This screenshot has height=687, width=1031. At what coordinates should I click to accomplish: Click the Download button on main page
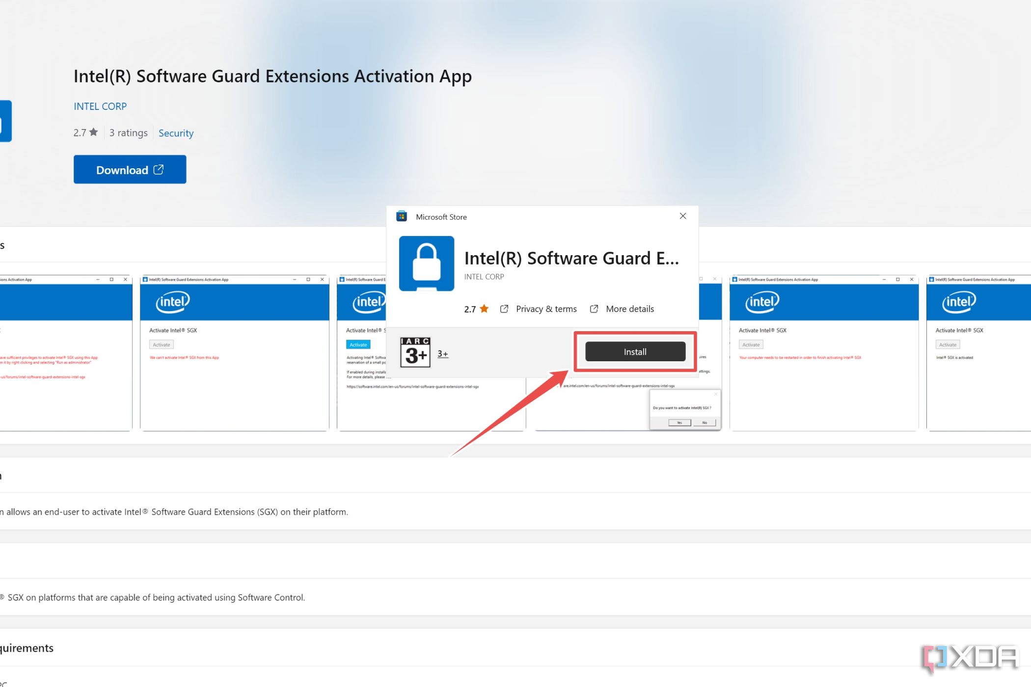click(x=129, y=169)
